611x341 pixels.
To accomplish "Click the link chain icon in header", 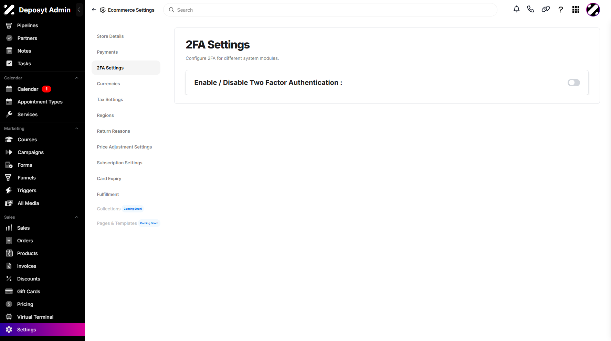I will 546,9.
